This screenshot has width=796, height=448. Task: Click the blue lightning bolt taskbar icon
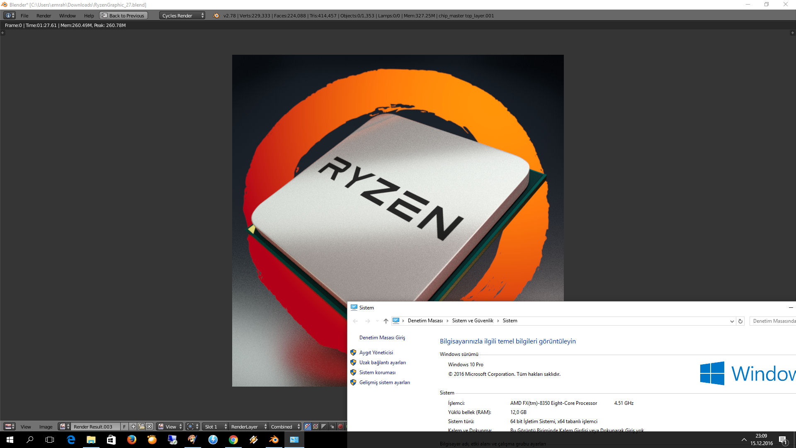[x=213, y=440]
